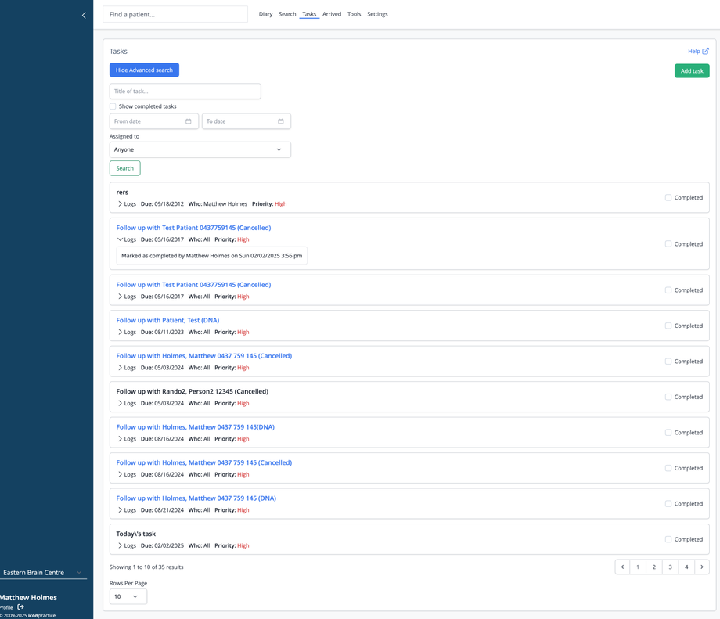Go to next page arrow in pagination
Screen dimensions: 720x619
[x=702, y=567]
